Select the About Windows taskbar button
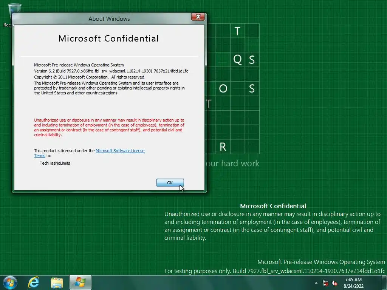387x290 pixels. click(x=80, y=282)
